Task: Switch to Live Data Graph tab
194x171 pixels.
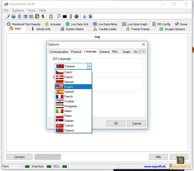Action: click(x=135, y=24)
